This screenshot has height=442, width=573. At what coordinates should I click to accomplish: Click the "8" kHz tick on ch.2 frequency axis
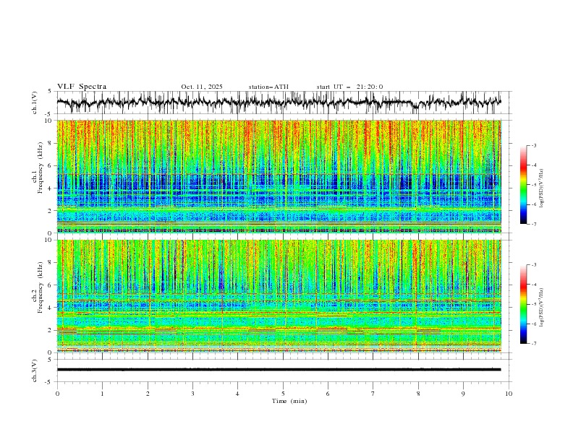pyautogui.click(x=51, y=263)
